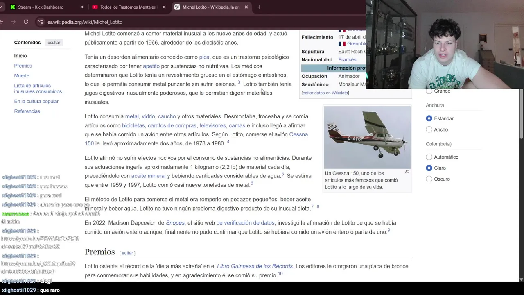Viewport: 524px width, 295px height.
Task: Jump to Premios section in contents
Action: [x=23, y=66]
